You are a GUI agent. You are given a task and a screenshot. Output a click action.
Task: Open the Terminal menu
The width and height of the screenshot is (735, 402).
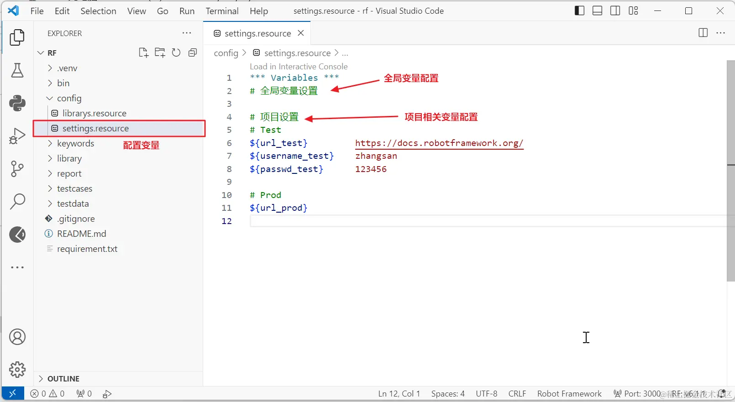(222, 11)
